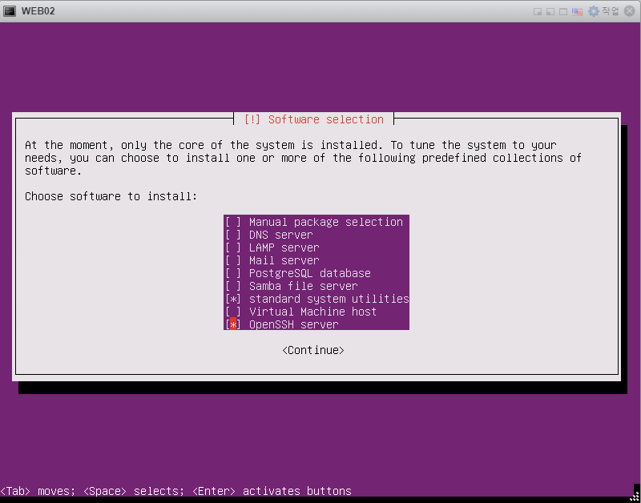Open the US flag keyboard layout icon
641x503 pixels.
[x=577, y=11]
